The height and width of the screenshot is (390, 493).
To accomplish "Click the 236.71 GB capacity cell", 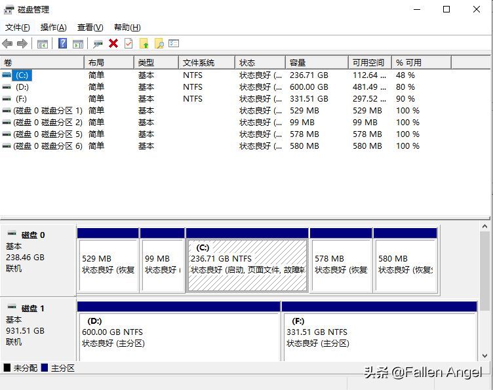I will click(x=309, y=75).
